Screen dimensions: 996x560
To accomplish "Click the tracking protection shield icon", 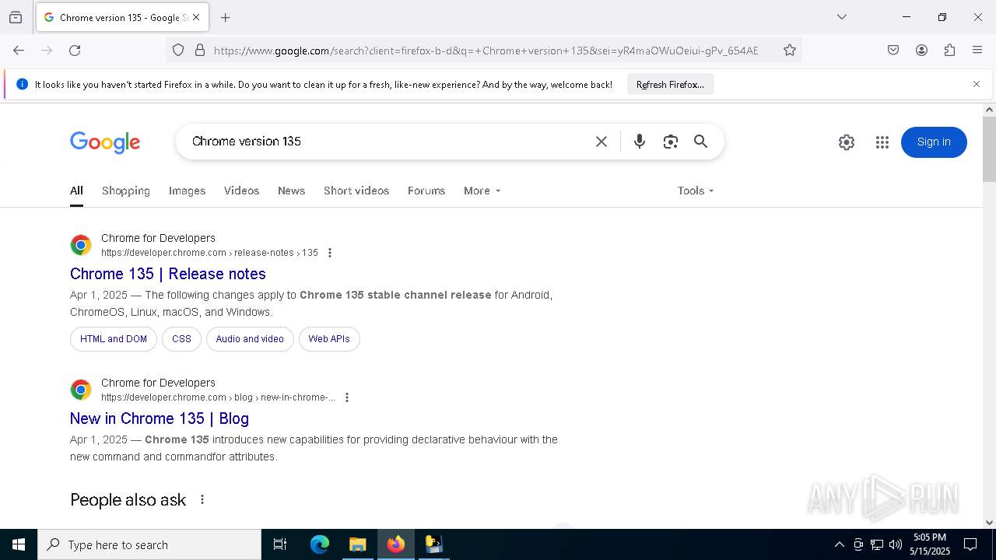I will click(178, 50).
